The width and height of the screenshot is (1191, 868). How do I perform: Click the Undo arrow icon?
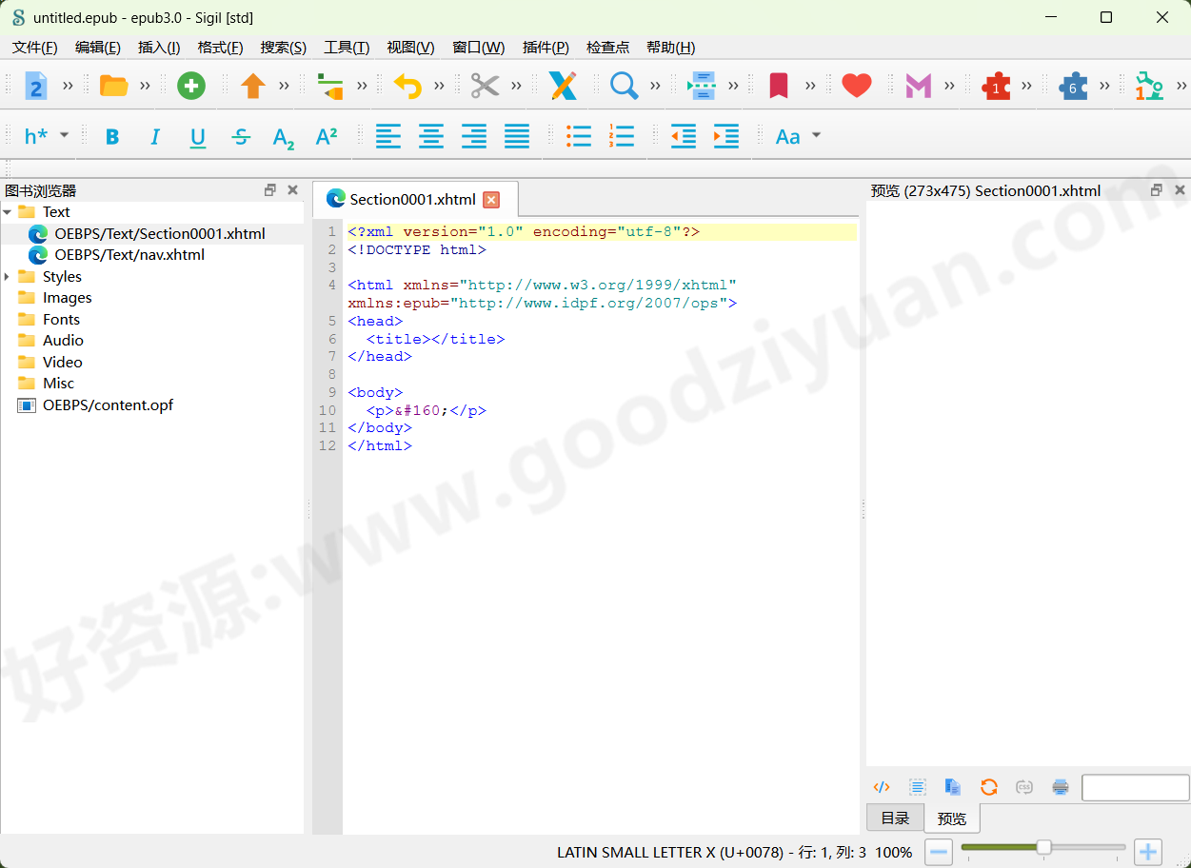pos(407,86)
